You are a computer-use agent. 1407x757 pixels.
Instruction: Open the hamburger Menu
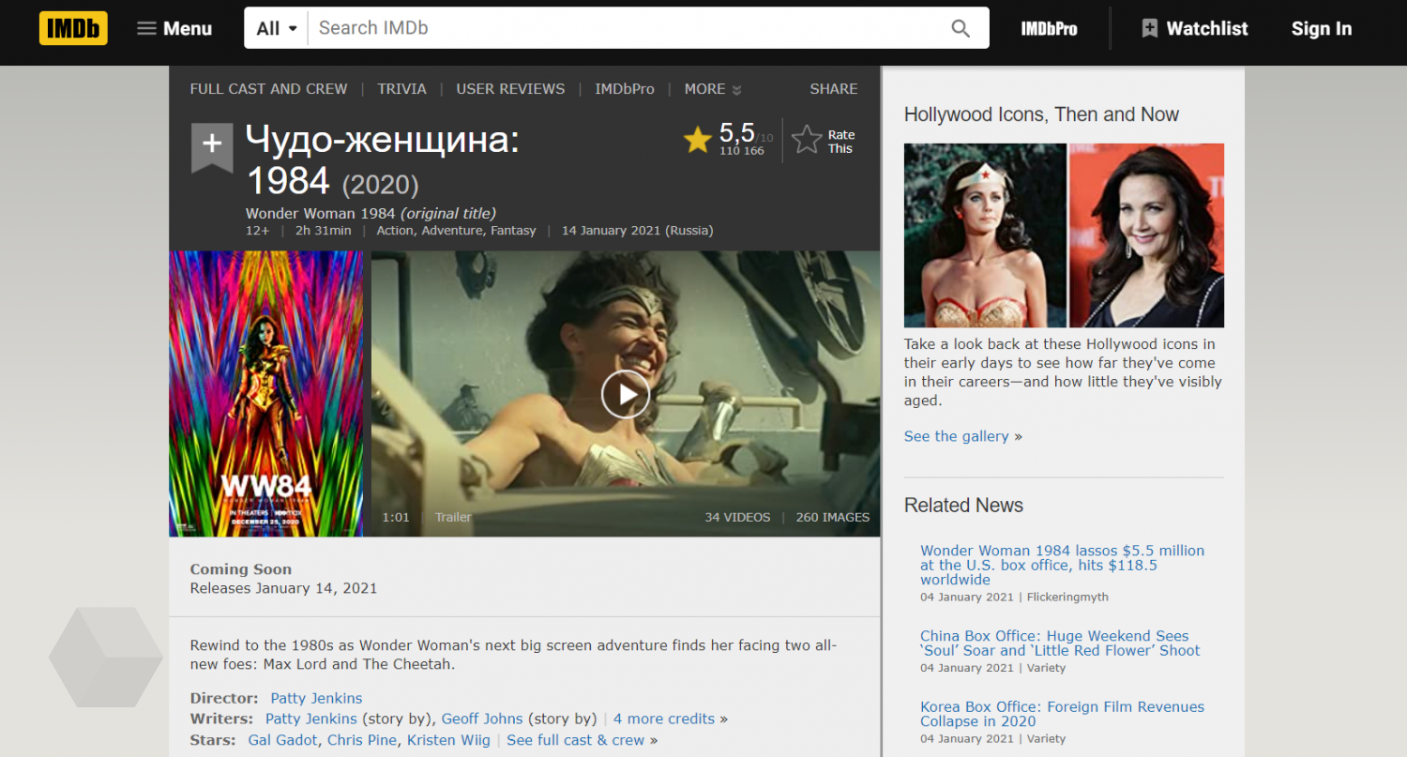[x=174, y=28]
